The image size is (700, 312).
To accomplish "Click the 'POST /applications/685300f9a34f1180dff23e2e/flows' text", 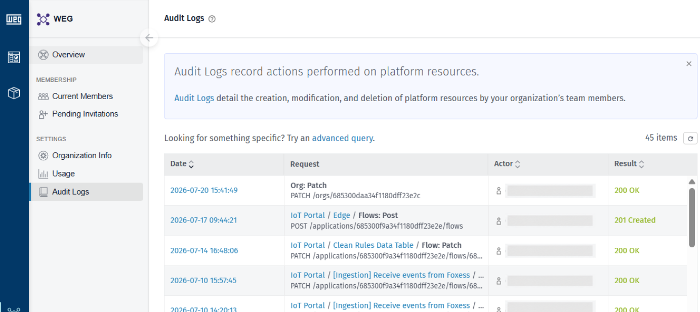I will 377,226.
